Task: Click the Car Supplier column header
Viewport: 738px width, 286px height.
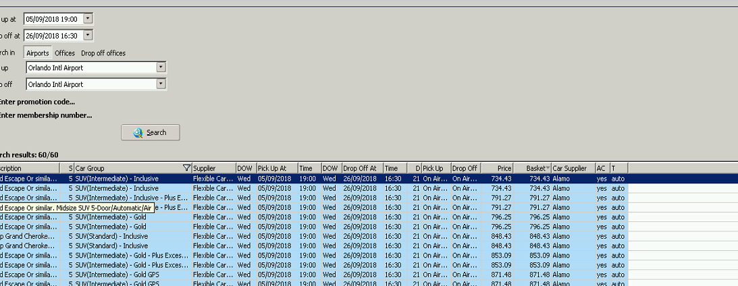Action: (573, 168)
